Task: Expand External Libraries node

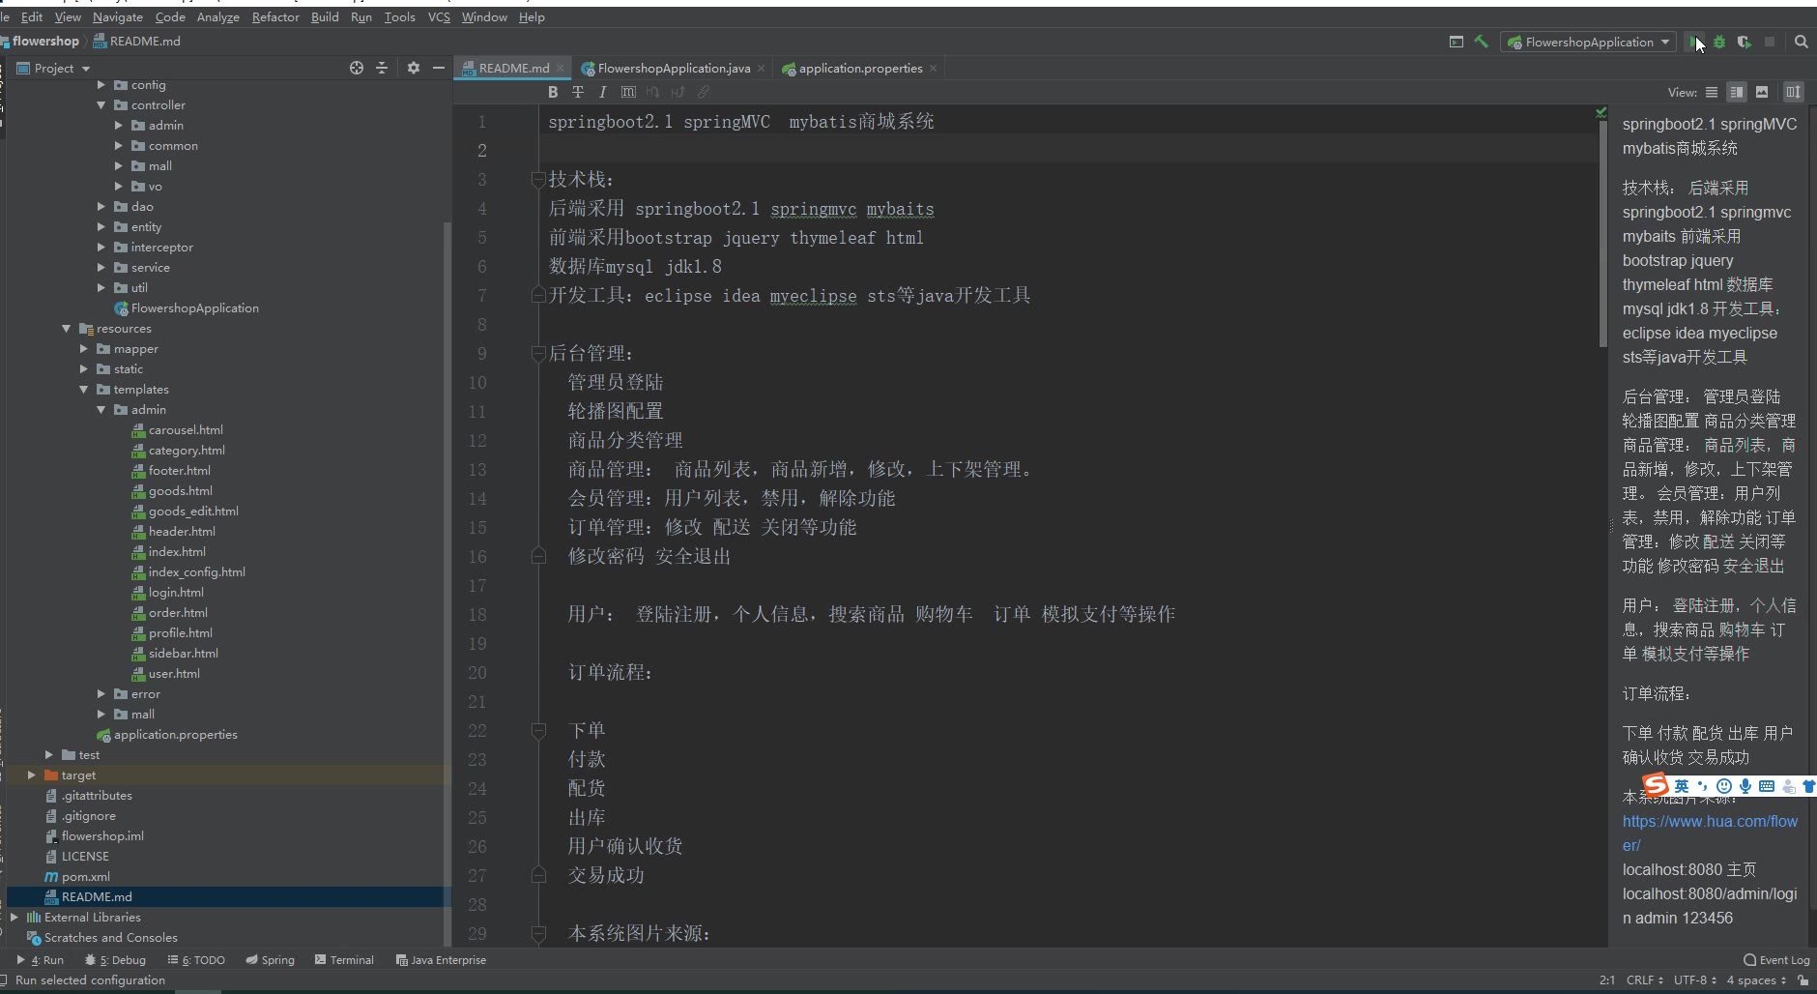Action: (14, 918)
